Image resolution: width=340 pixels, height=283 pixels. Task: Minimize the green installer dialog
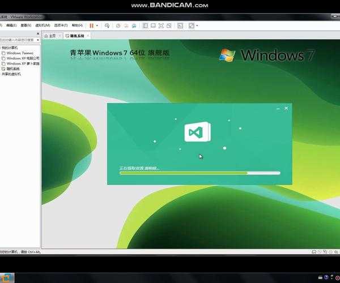[x=278, y=108]
